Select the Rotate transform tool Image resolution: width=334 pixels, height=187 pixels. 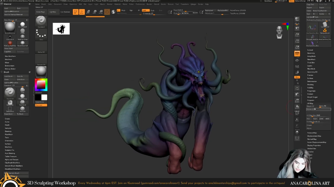click(101, 12)
